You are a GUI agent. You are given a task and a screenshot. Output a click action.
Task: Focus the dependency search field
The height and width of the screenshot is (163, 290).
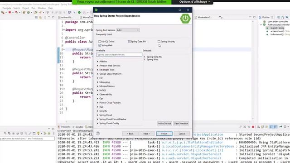click(x=119, y=55)
